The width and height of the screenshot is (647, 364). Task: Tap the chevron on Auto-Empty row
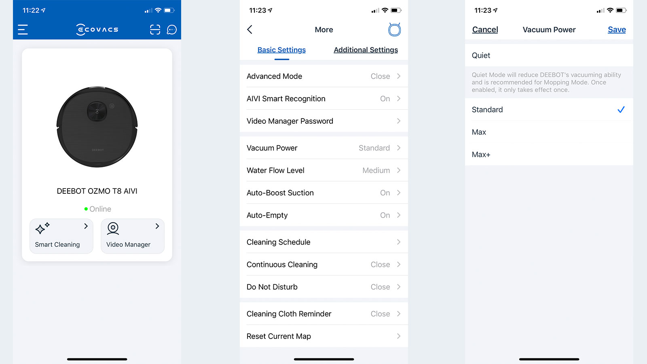399,215
